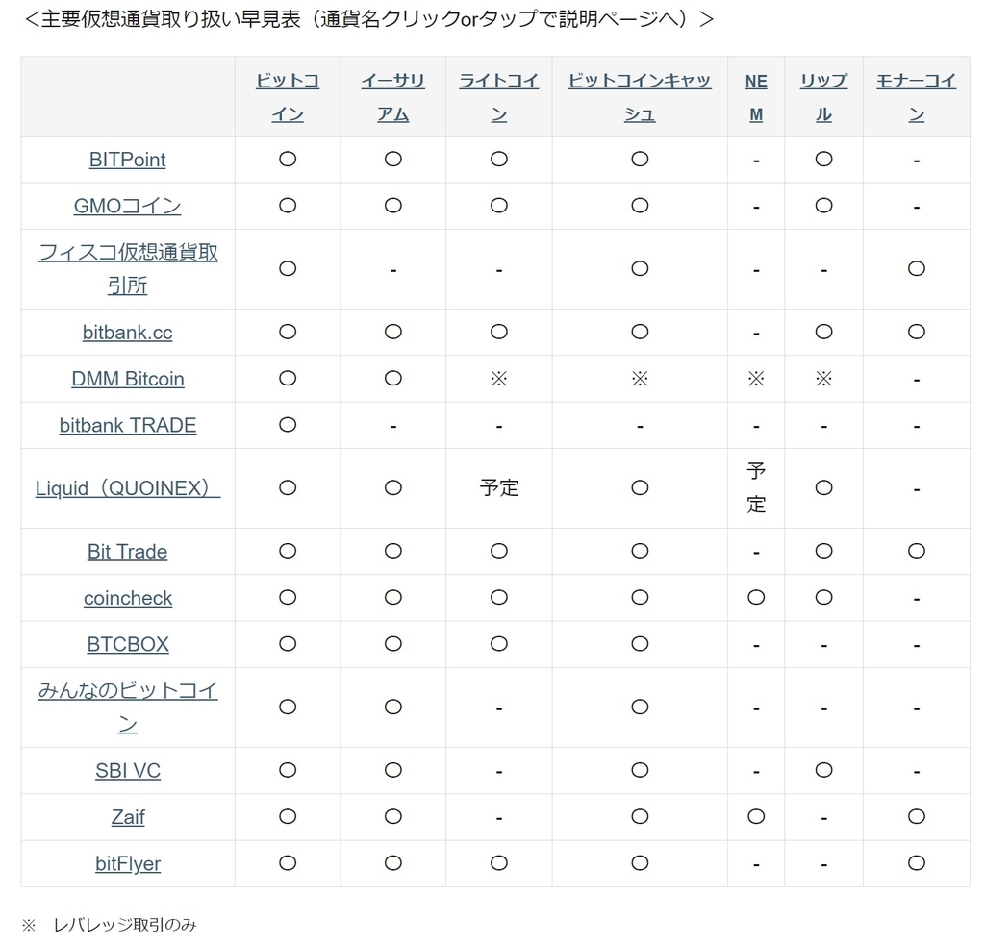Open the ビットコインキャッシュ header link
Image resolution: width=985 pixels, height=944 pixels.
pyautogui.click(x=640, y=97)
